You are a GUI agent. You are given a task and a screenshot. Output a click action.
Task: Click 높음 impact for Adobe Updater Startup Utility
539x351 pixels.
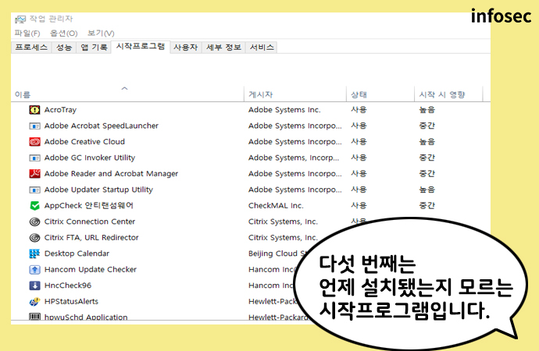(x=427, y=190)
